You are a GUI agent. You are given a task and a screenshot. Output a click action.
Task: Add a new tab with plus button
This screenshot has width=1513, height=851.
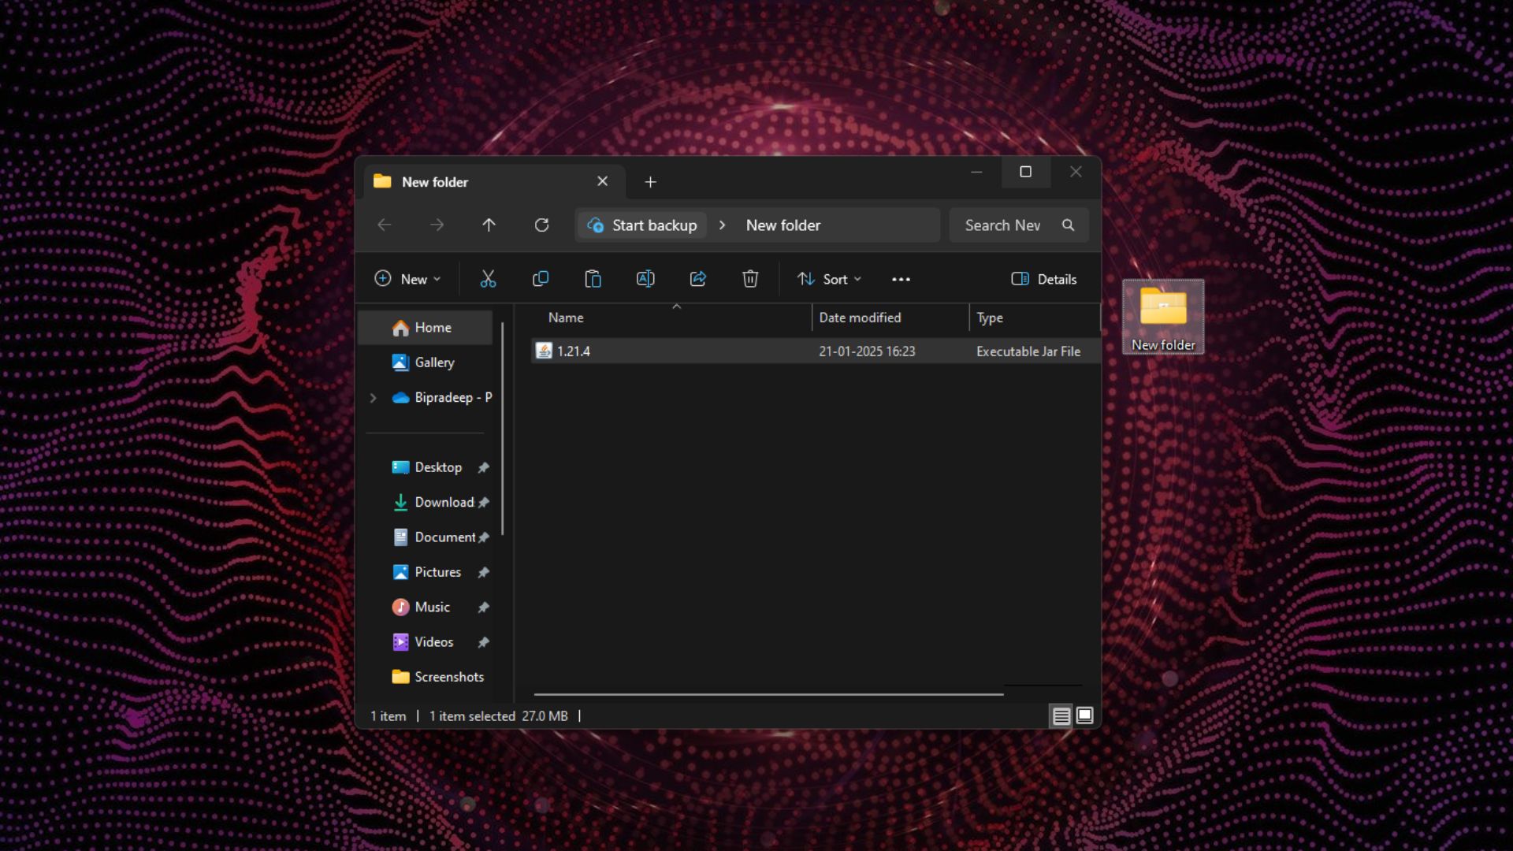tap(650, 182)
